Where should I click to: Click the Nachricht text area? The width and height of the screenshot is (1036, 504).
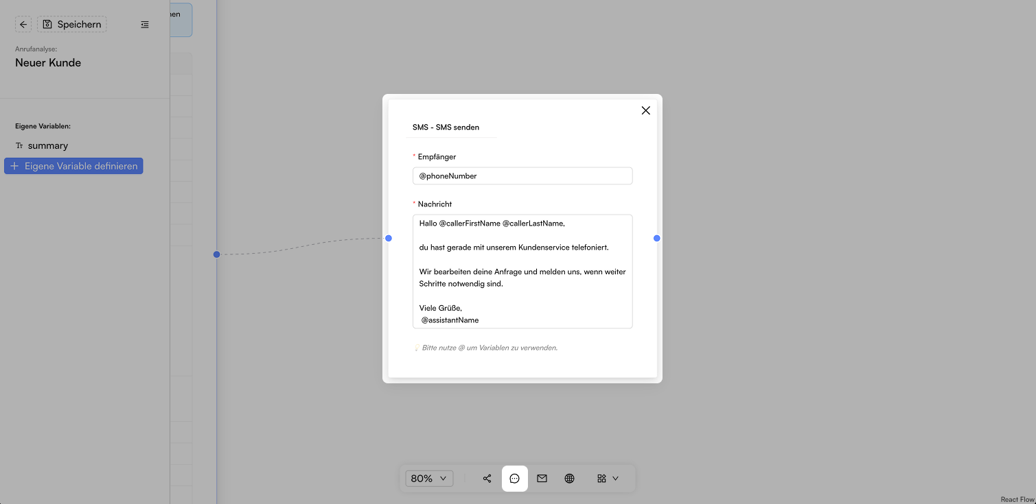click(x=522, y=272)
